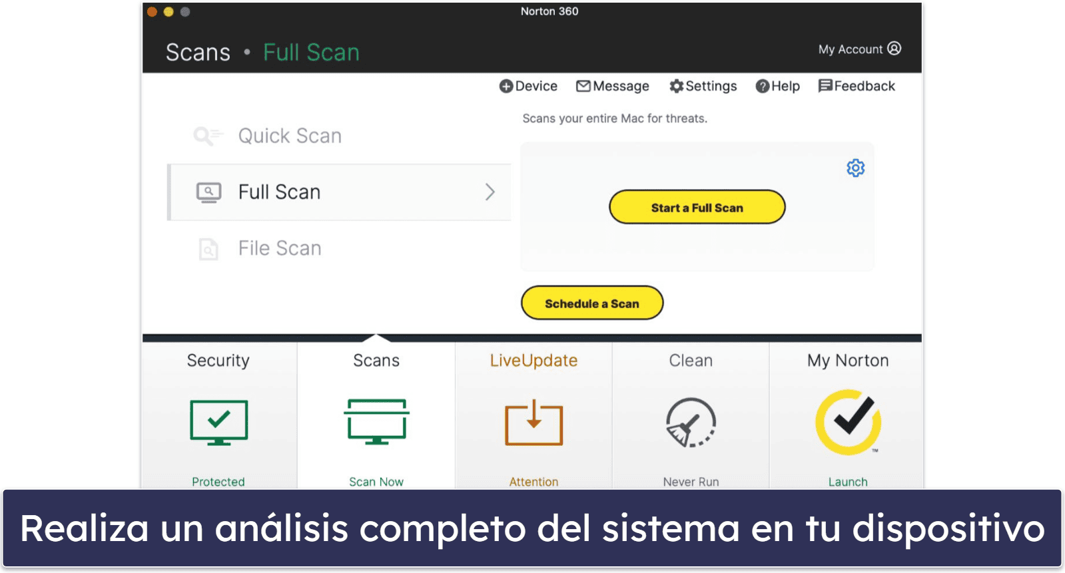
Task: Click the Security protected monitor icon
Action: [218, 423]
